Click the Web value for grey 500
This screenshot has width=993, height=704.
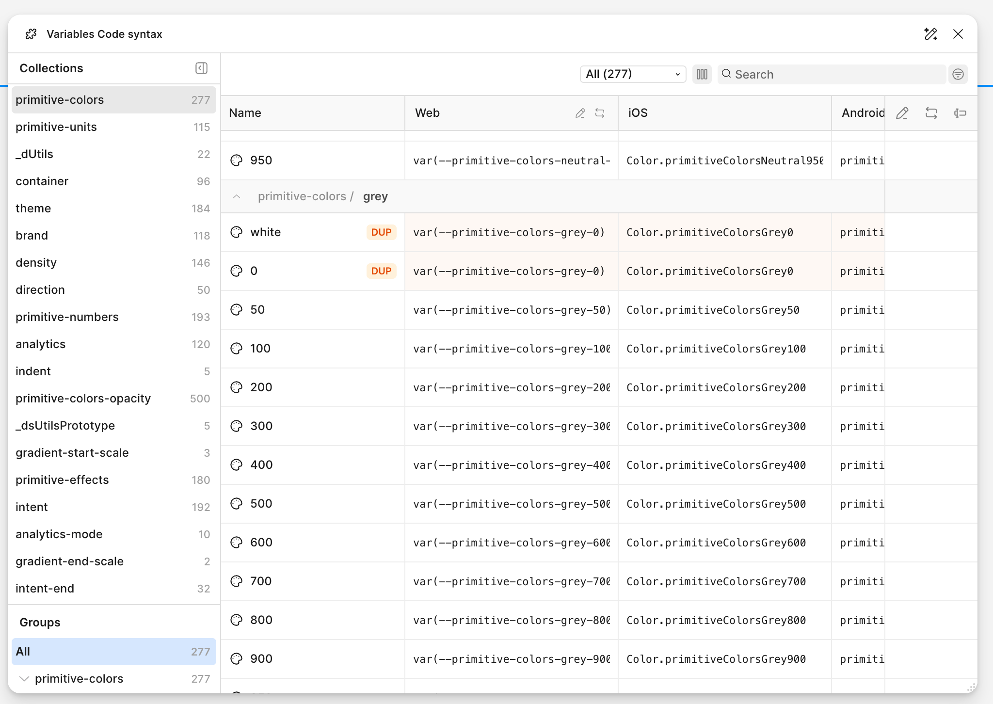pos(512,504)
